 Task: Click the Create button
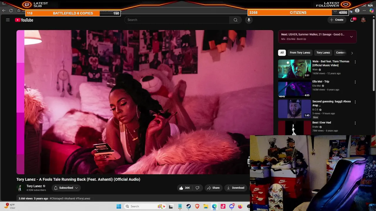click(x=337, y=20)
